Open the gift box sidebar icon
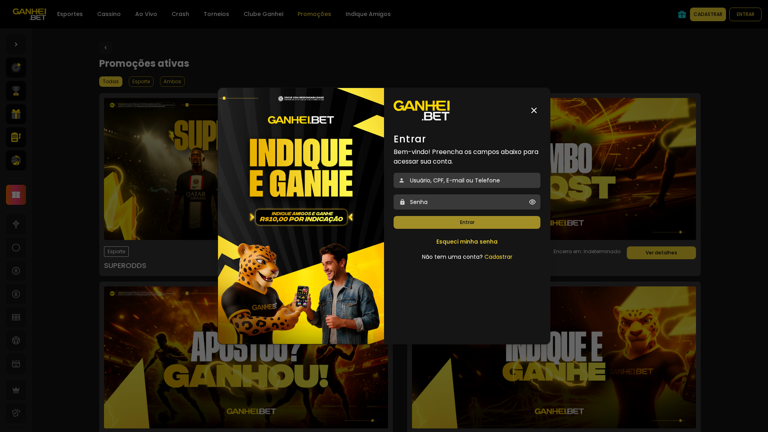The width and height of the screenshot is (768, 432). (x=16, y=114)
